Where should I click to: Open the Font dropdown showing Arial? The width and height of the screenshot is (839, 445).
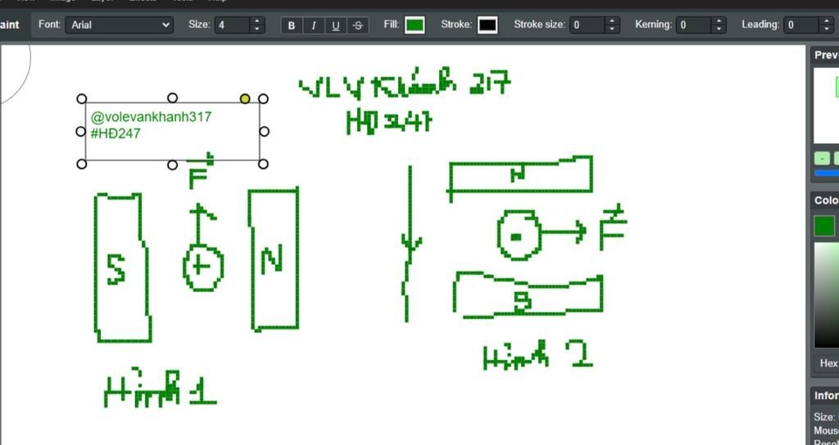(120, 25)
